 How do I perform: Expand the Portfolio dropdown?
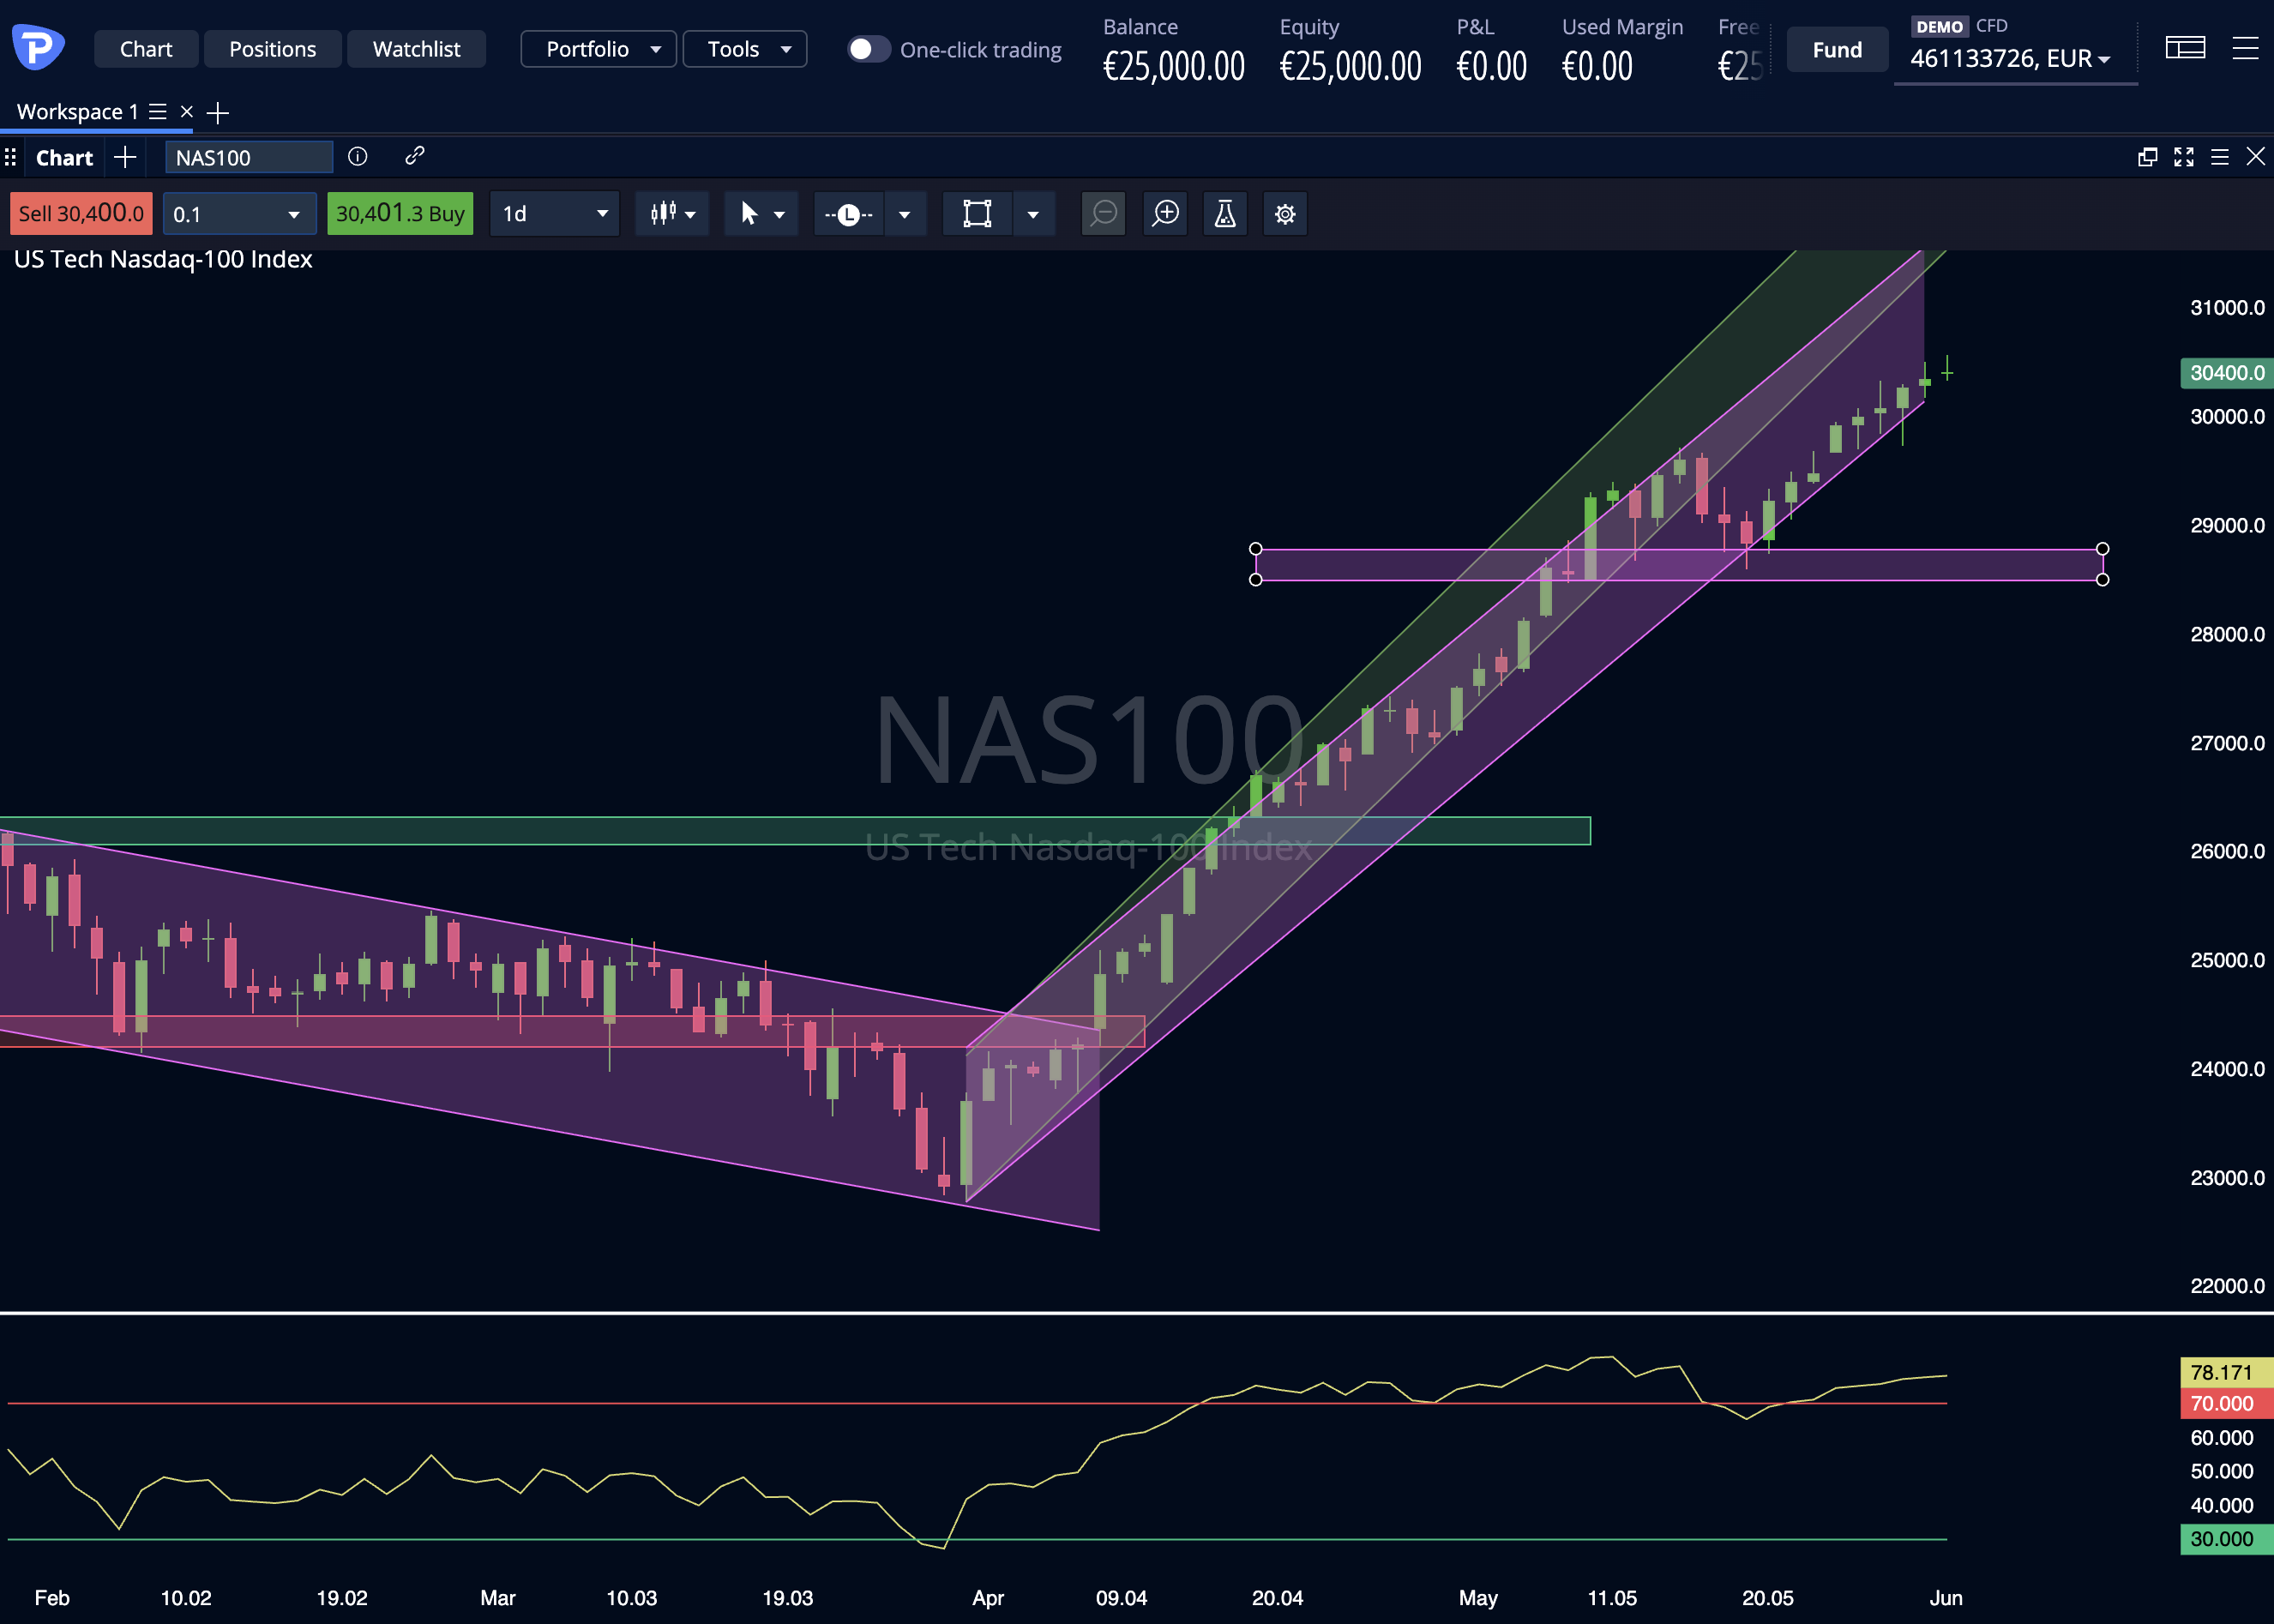(x=598, y=49)
